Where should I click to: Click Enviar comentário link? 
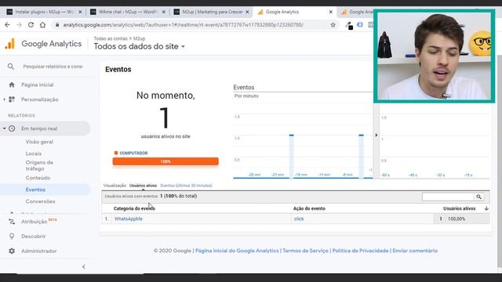[415, 251]
